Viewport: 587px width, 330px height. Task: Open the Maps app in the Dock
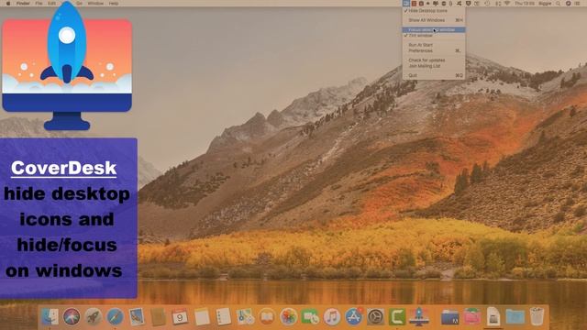point(245,316)
